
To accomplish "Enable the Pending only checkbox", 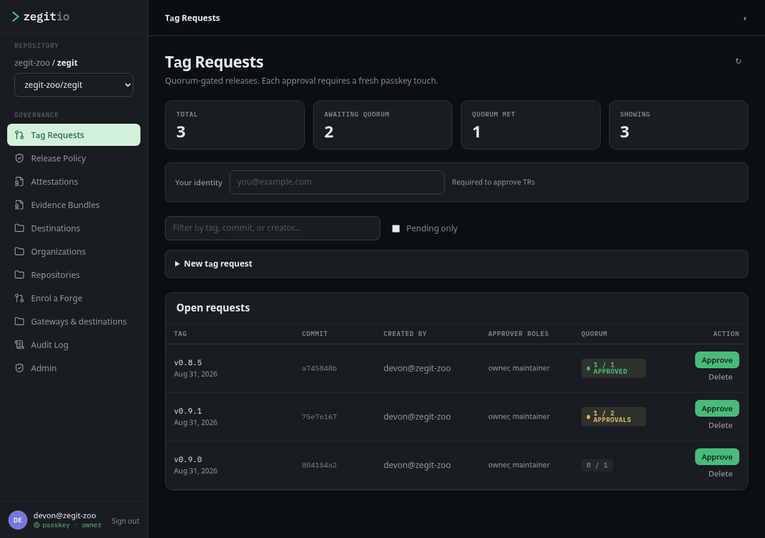I will pyautogui.click(x=396, y=228).
